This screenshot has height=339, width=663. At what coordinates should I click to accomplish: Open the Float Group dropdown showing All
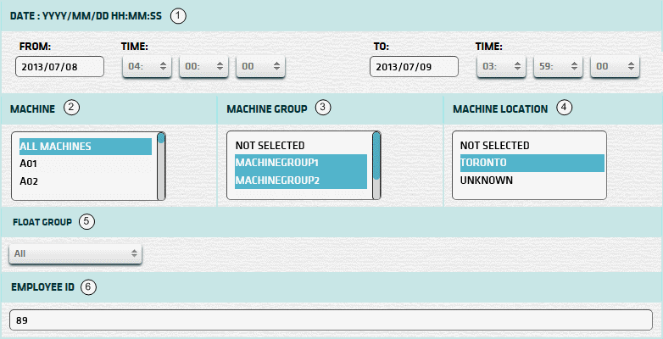[x=75, y=253]
